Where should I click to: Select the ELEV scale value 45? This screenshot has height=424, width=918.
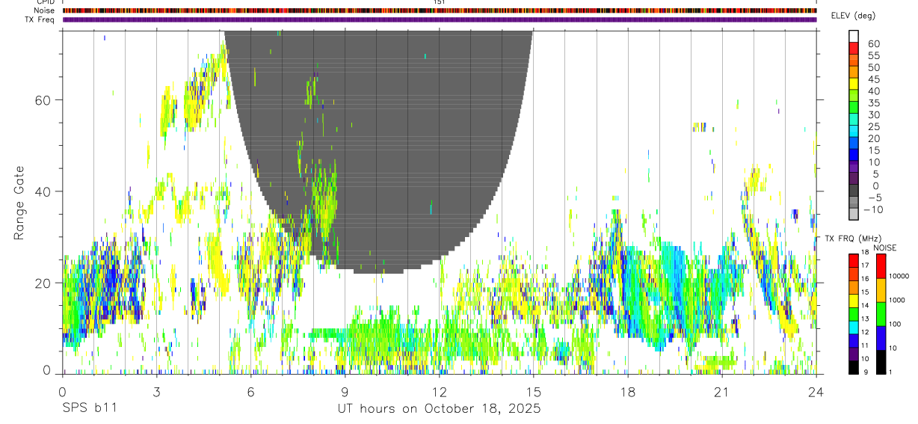[x=873, y=79]
